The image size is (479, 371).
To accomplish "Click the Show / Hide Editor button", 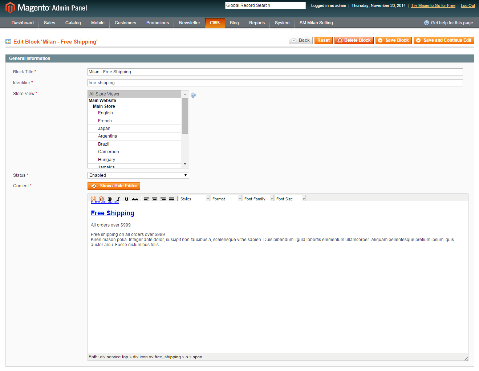I will pos(114,186).
